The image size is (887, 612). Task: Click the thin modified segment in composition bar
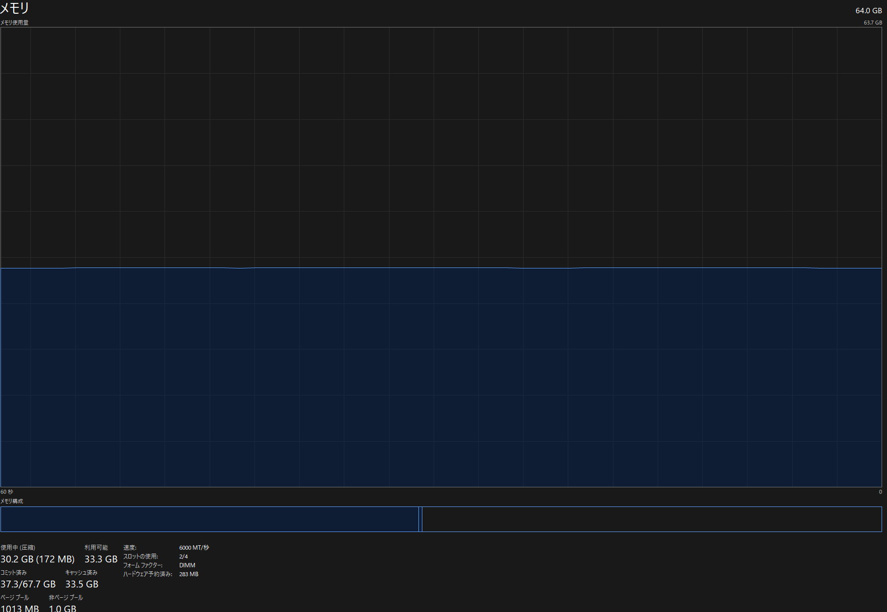420,519
